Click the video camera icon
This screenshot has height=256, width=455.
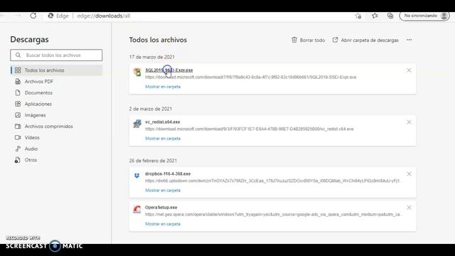18,137
